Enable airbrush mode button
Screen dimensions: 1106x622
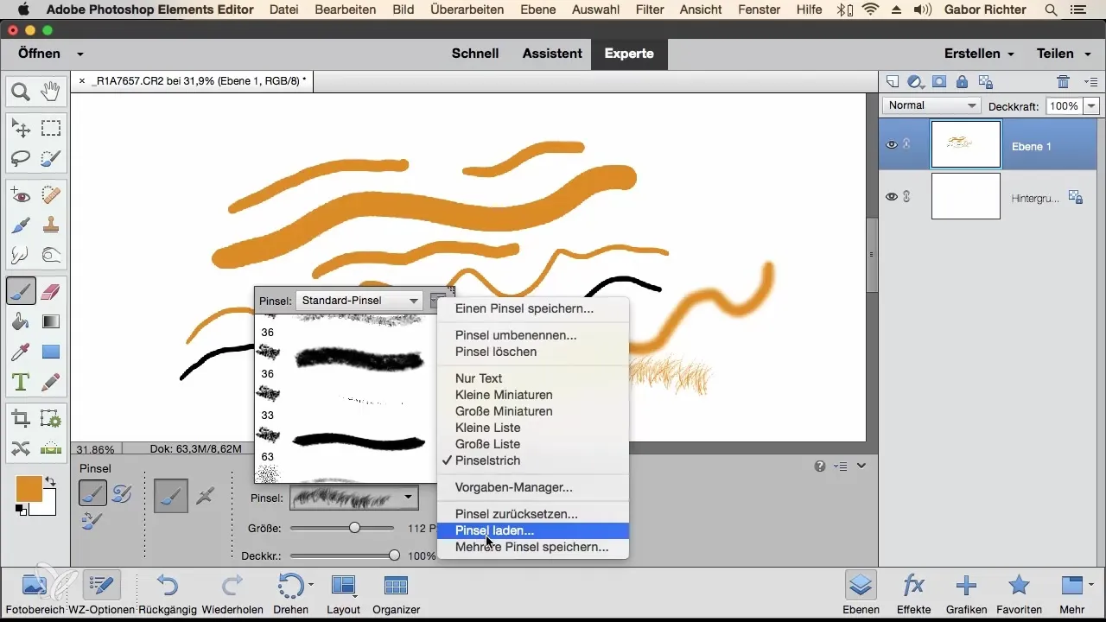coord(205,496)
